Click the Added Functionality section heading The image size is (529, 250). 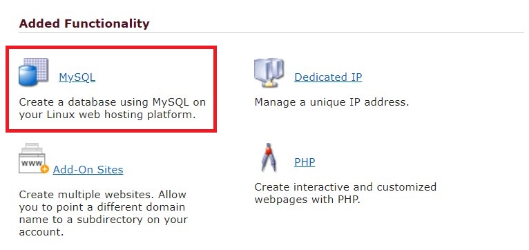(x=84, y=23)
